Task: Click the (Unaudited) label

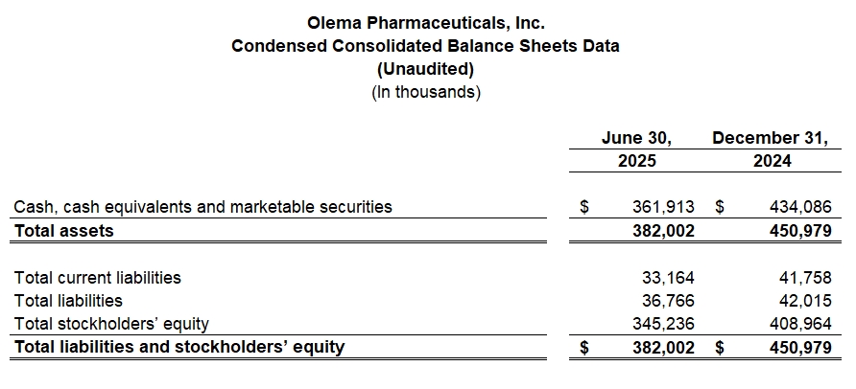Action: [x=425, y=69]
